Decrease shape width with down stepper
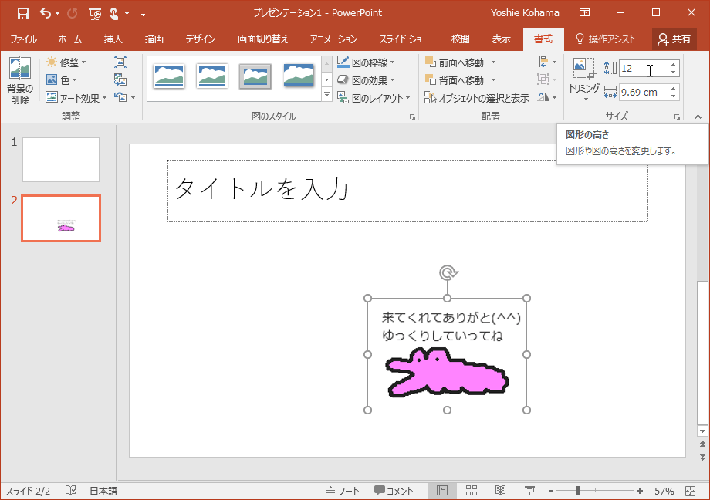710x500 pixels. click(673, 96)
